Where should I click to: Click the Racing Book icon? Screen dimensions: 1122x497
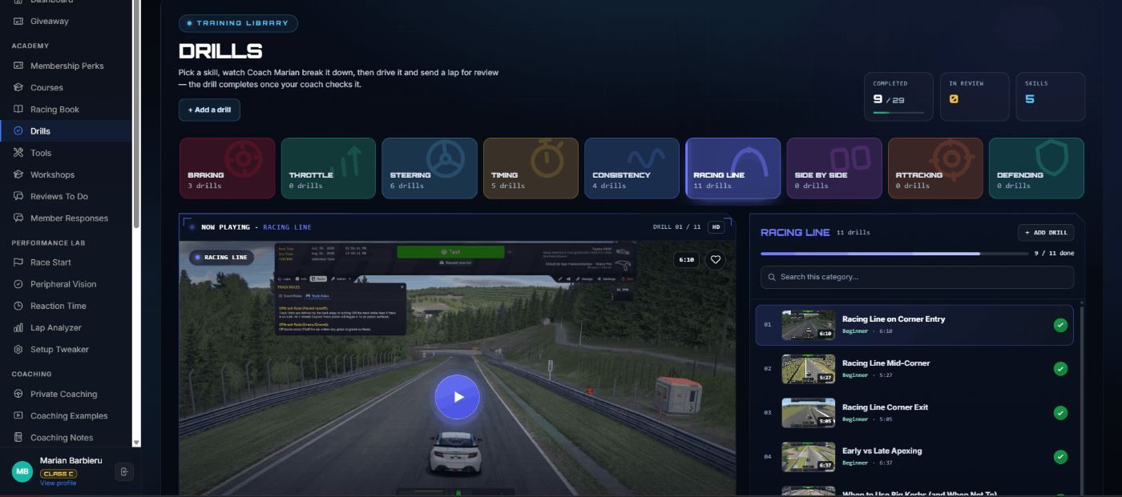click(x=18, y=109)
